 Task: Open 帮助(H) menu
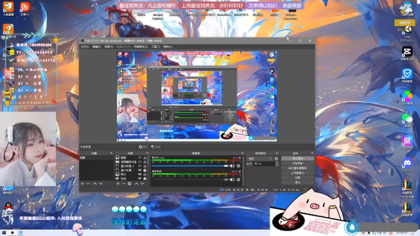point(168,47)
